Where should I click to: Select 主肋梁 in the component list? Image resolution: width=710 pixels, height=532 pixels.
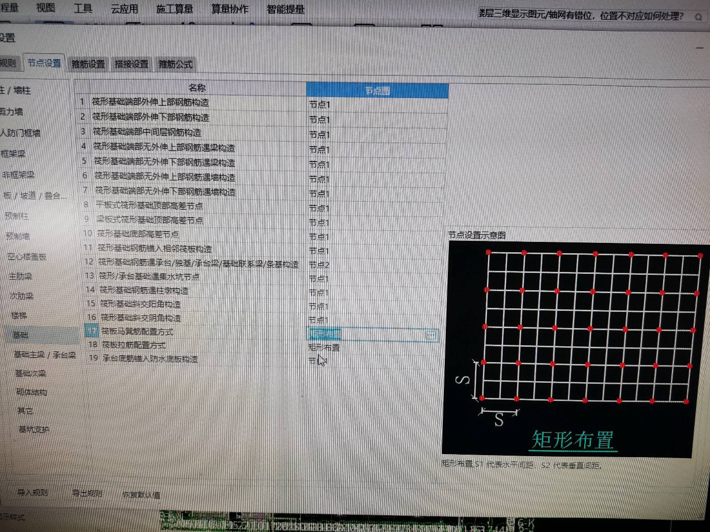(21, 276)
